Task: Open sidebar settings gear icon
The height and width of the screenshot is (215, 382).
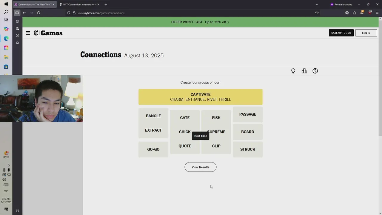Action: click(x=17, y=211)
